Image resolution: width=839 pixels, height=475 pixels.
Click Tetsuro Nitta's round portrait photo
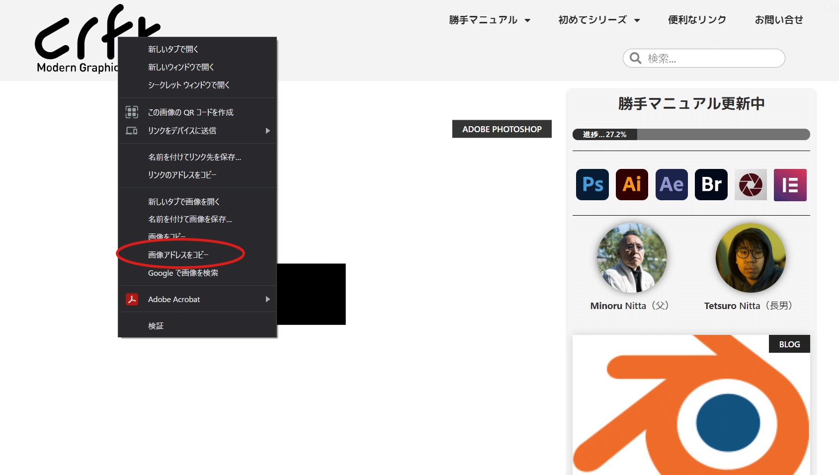pos(751,257)
